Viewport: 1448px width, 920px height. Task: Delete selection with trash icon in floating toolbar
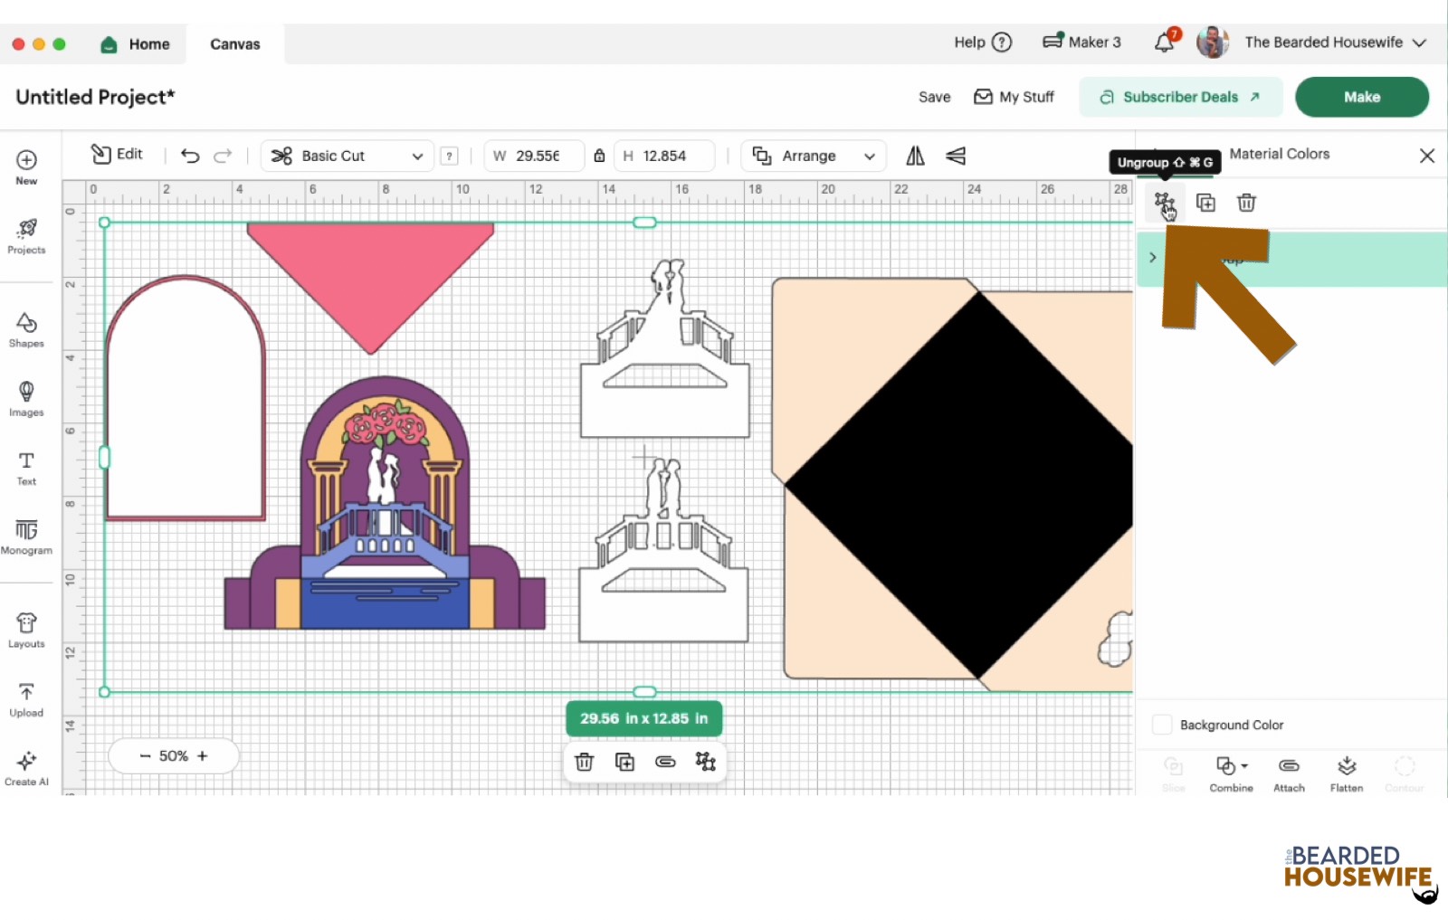[584, 762]
